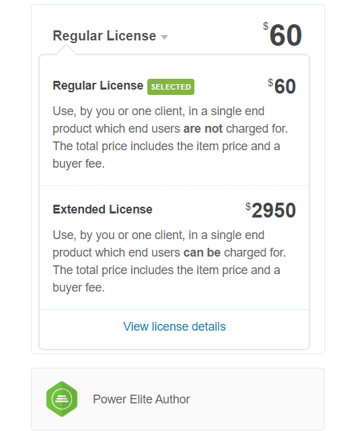
Task: Click the Regular License description paragraph
Action: coord(170,137)
